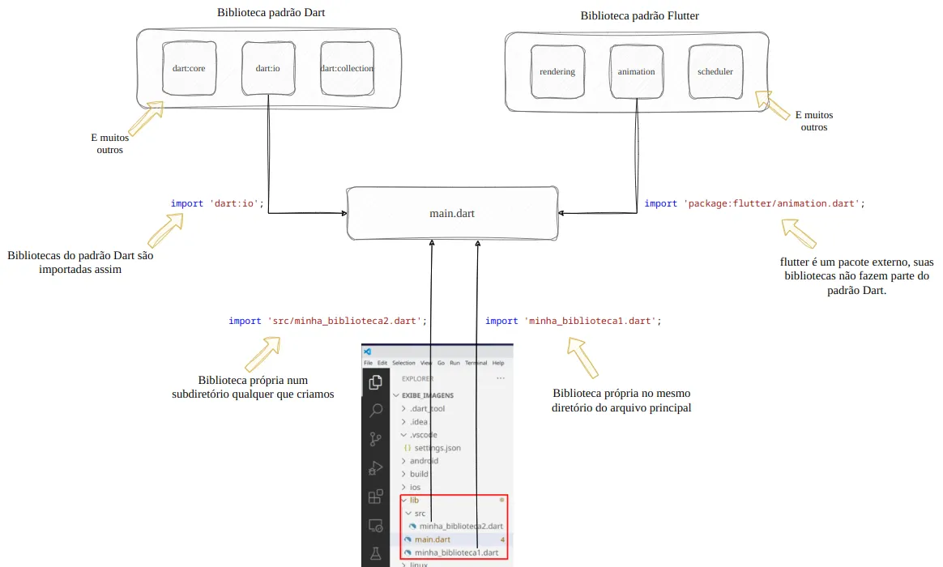Click the dart:io box in the diagram
Image resolution: width=943 pixels, height=567 pixels.
coord(268,69)
